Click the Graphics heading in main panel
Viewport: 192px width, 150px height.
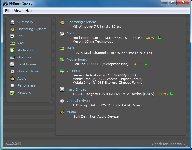click(74, 71)
